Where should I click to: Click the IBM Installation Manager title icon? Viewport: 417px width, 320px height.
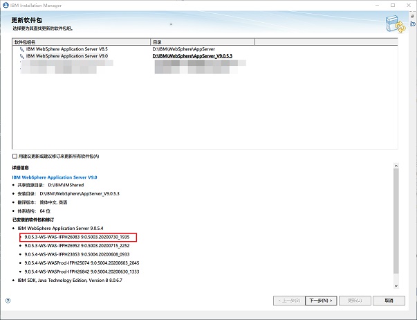[x=6, y=5]
